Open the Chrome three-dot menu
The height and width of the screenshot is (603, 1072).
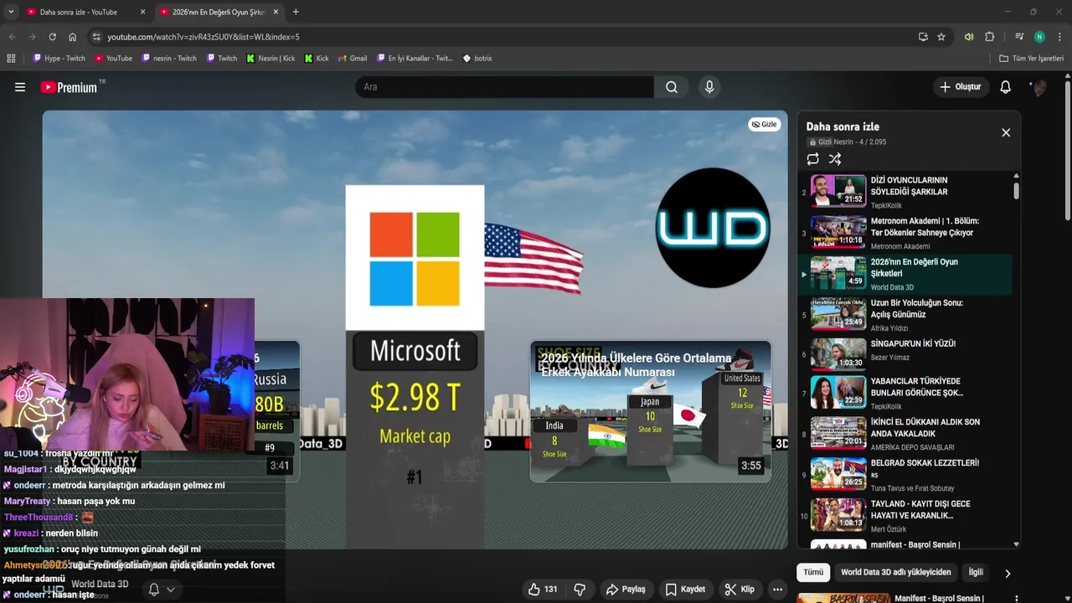[x=1060, y=37]
